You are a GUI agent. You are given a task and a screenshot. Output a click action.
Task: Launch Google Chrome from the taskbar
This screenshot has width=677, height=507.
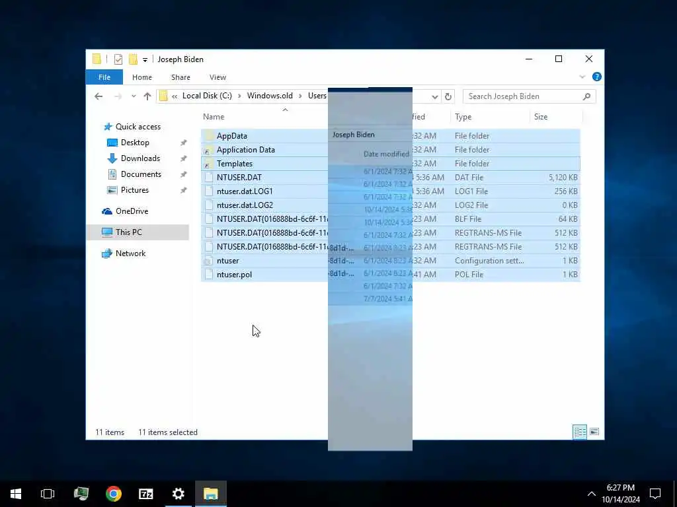[x=114, y=494]
